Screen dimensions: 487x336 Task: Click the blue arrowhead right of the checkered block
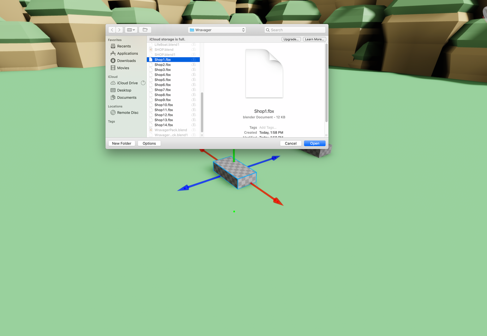(275, 158)
